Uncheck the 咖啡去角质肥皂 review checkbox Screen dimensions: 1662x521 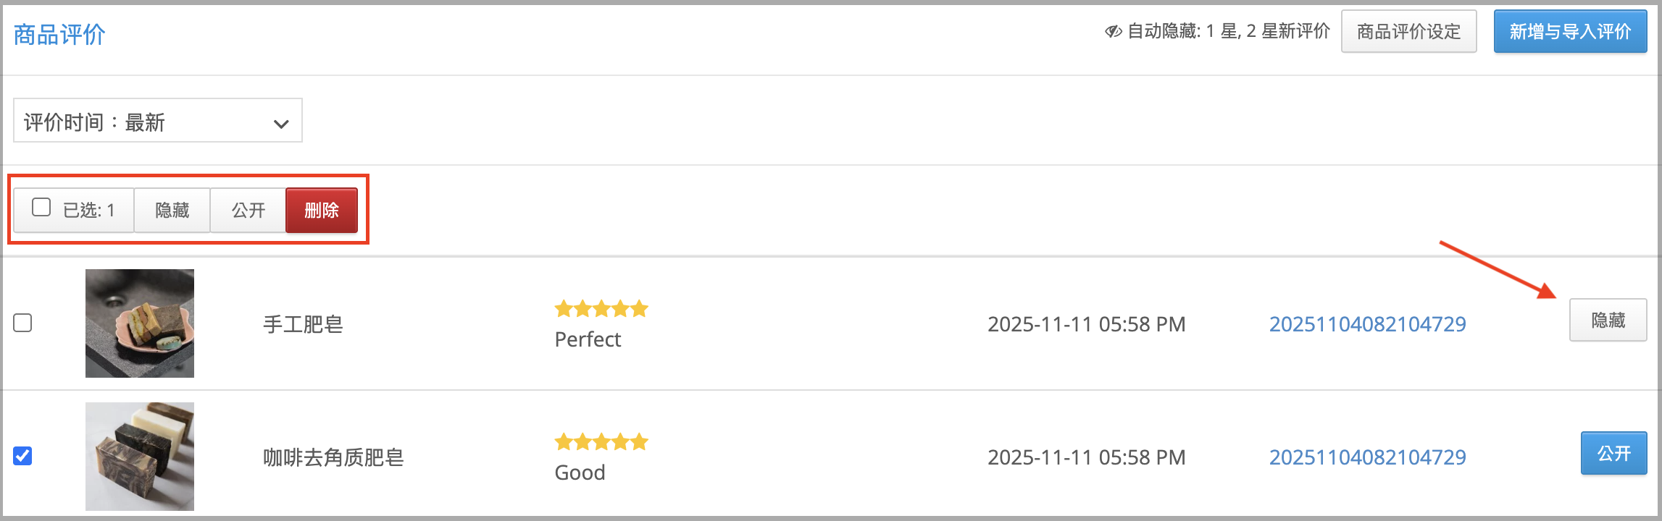click(22, 456)
